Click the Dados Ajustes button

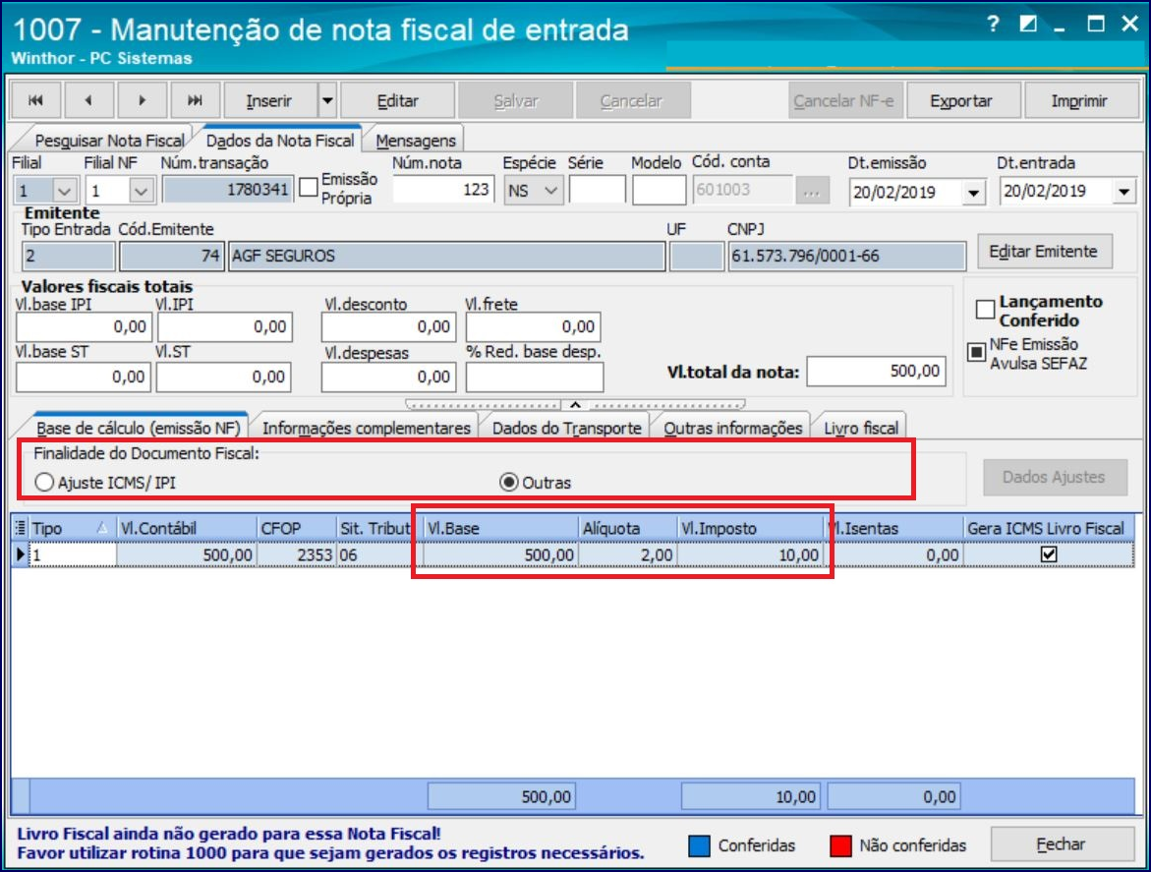pos(1054,477)
